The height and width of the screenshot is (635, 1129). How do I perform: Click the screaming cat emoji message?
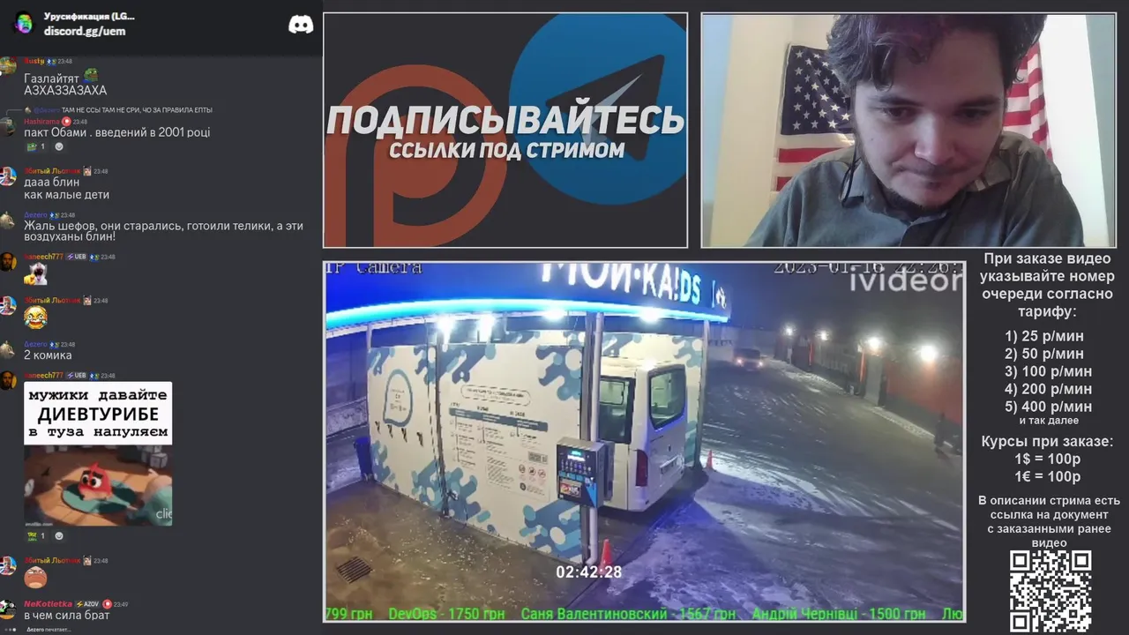point(35,274)
